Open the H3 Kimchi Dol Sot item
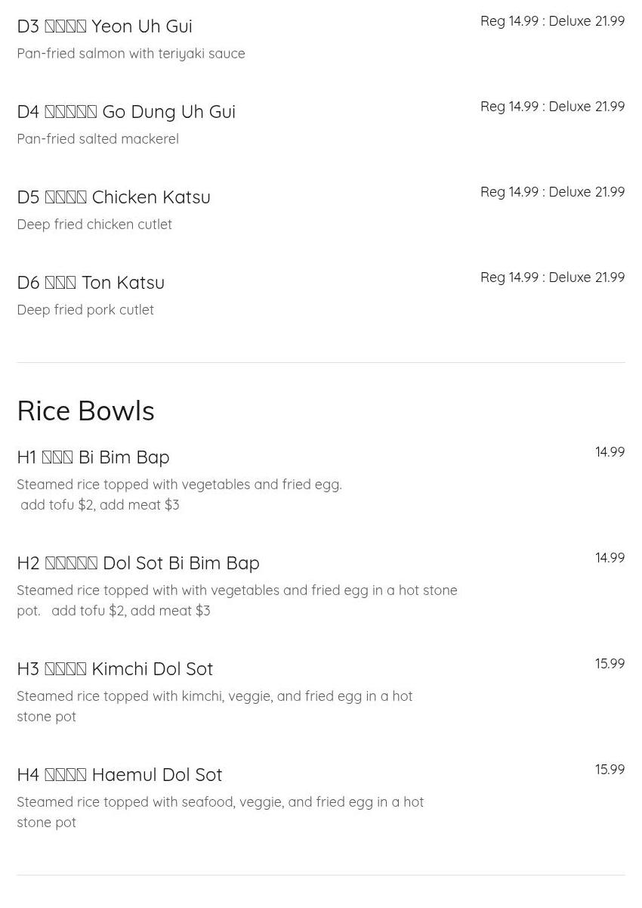 tap(115, 669)
